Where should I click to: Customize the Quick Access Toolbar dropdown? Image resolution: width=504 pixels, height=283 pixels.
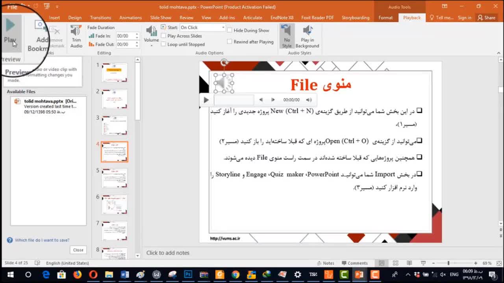pyautogui.click(x=57, y=7)
